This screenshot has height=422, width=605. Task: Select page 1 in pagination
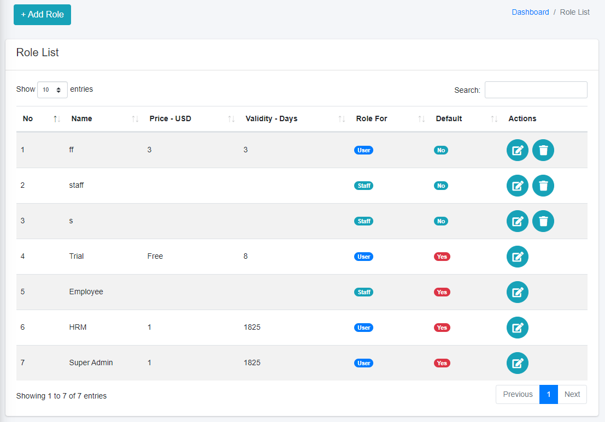[x=548, y=394]
